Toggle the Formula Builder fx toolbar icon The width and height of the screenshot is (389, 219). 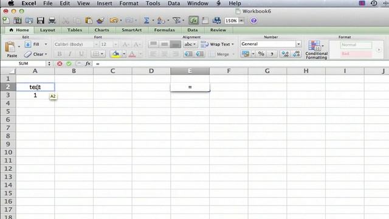pyautogui.click(x=193, y=20)
